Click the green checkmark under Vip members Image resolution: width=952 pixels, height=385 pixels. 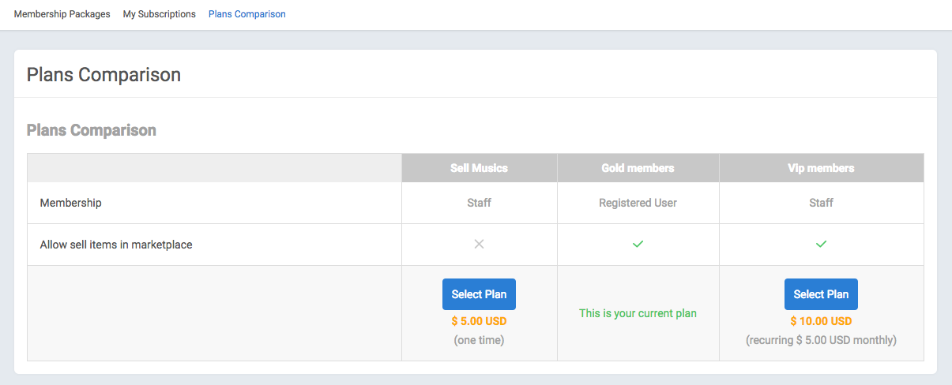821,245
